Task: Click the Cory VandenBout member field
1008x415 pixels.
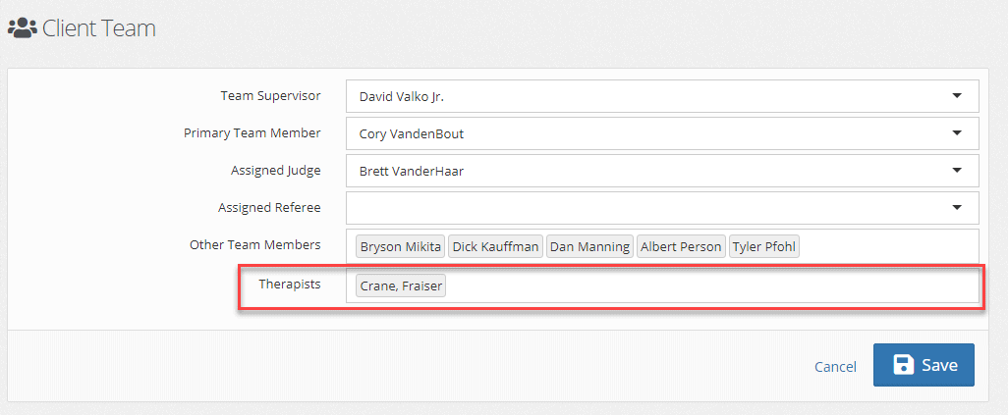Action: pyautogui.click(x=639, y=133)
